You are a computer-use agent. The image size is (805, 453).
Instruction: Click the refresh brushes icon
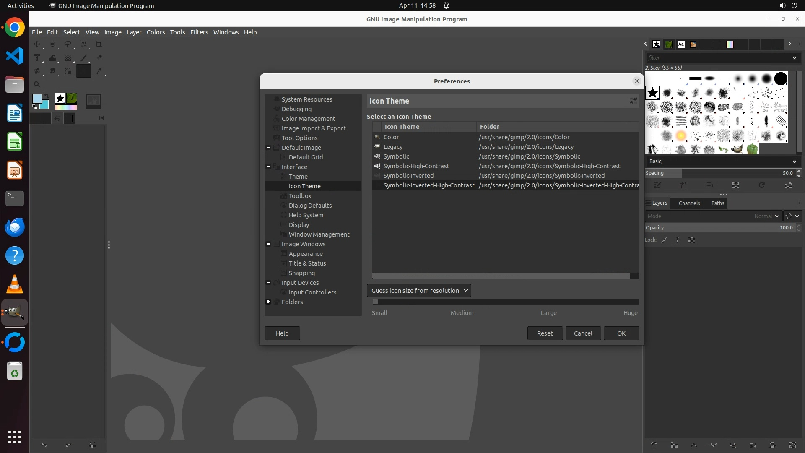click(762, 185)
